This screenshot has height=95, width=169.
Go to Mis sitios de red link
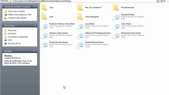14,43
